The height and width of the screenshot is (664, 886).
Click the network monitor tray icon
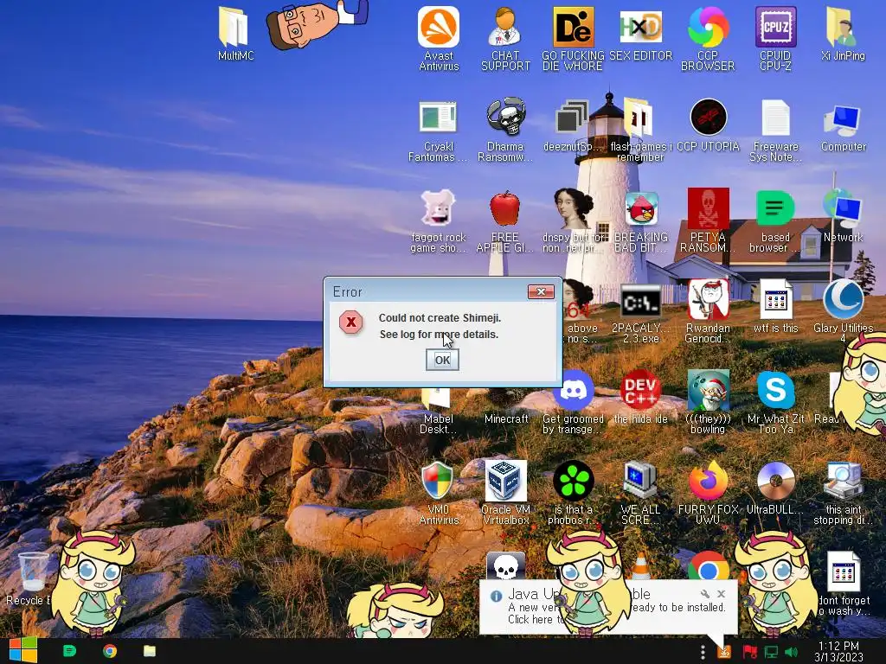[x=771, y=652]
